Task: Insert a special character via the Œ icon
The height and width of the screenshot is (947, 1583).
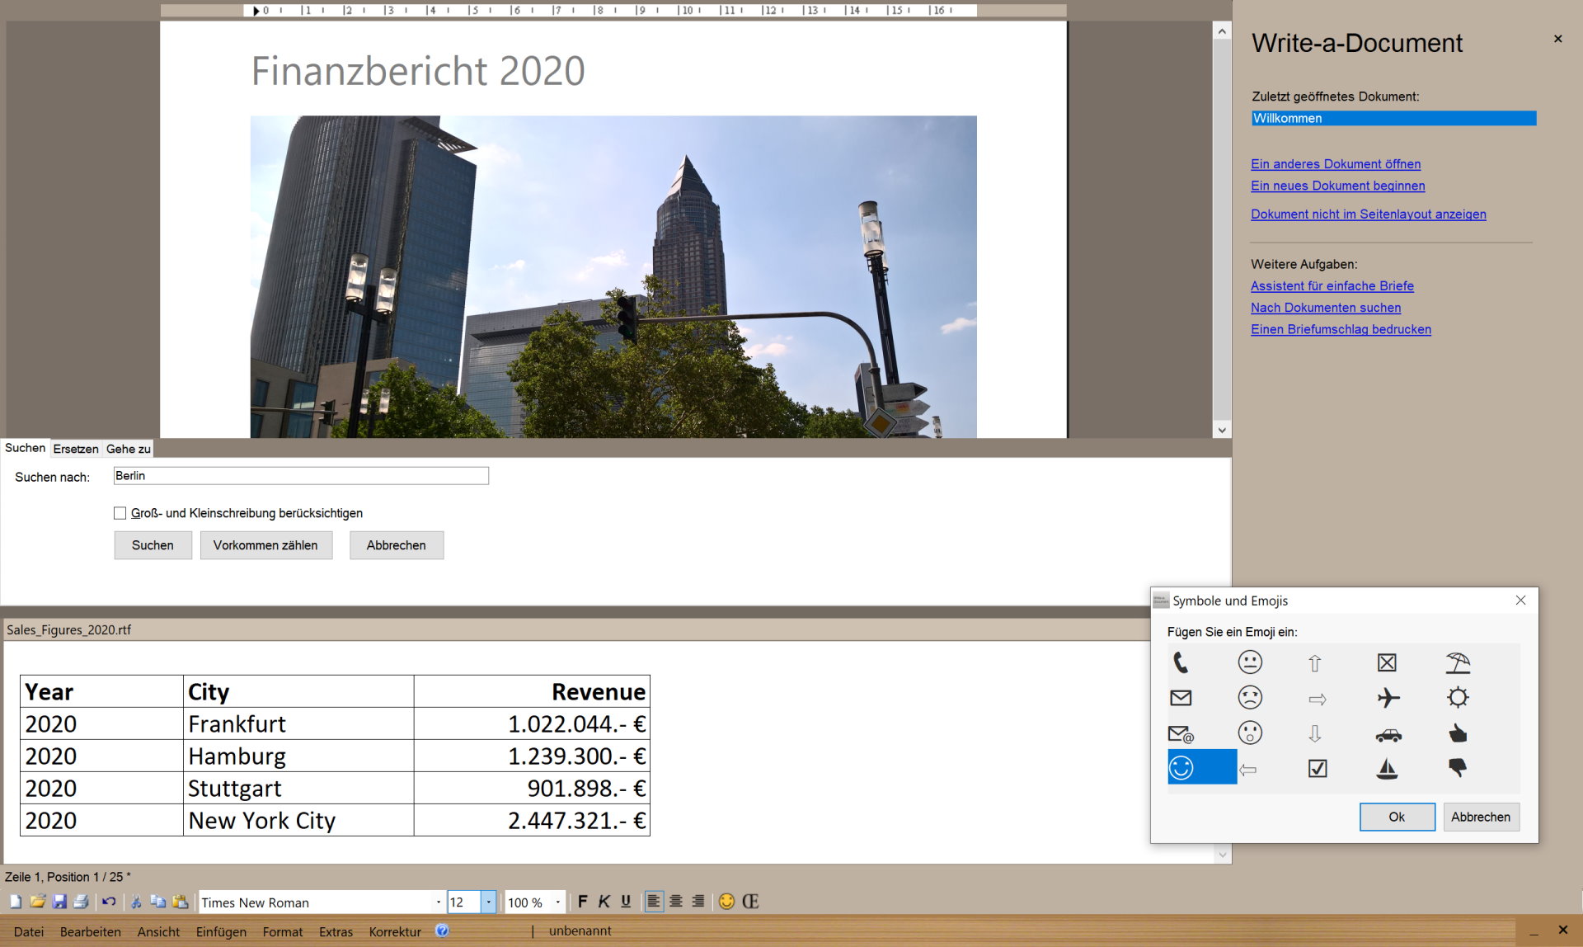Action: [x=749, y=902]
